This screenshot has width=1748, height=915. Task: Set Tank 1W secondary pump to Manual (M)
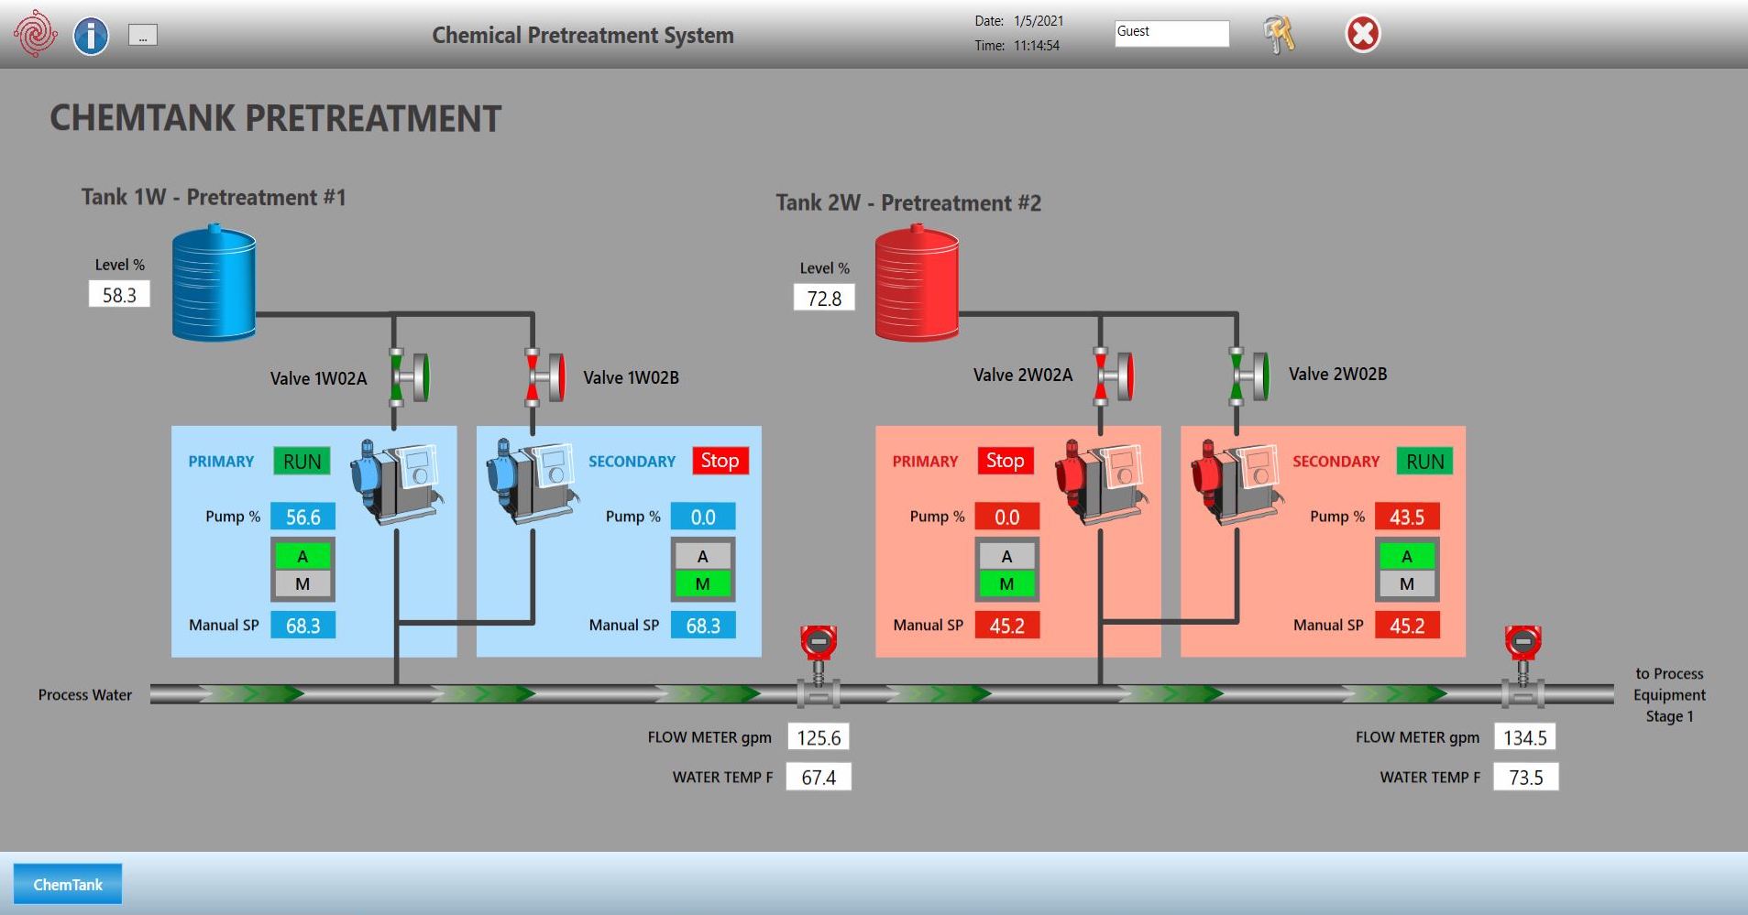pos(702,583)
